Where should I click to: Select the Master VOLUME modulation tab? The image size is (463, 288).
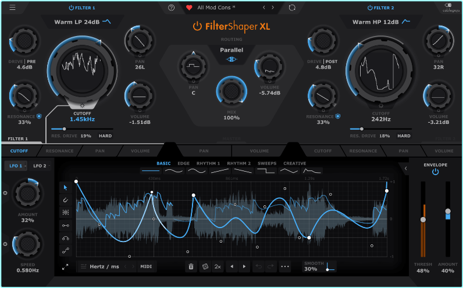click(259, 151)
